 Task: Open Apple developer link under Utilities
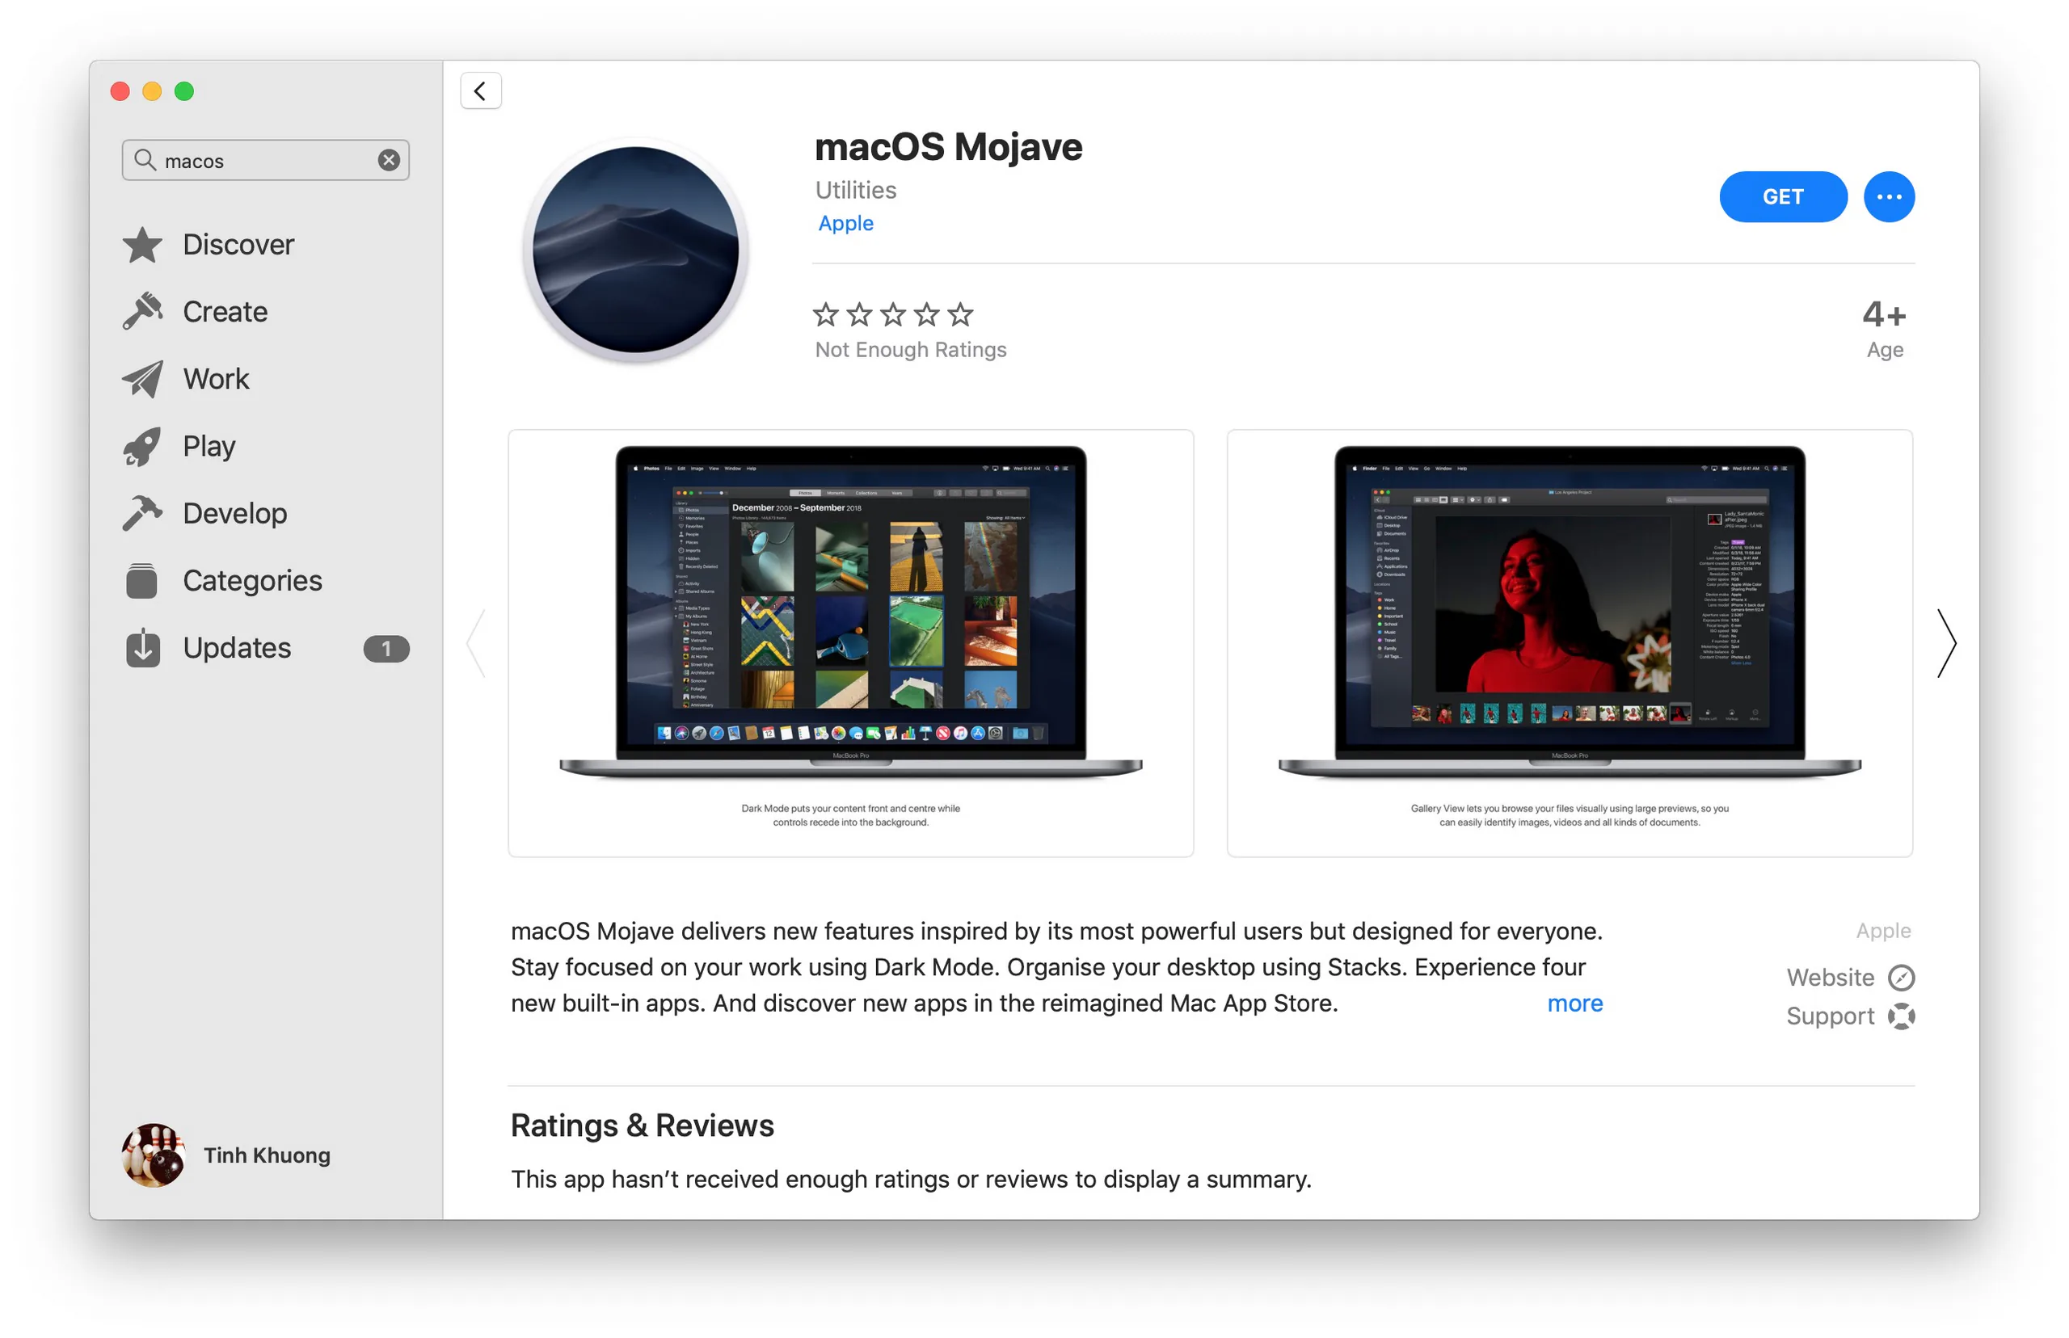pyautogui.click(x=845, y=222)
